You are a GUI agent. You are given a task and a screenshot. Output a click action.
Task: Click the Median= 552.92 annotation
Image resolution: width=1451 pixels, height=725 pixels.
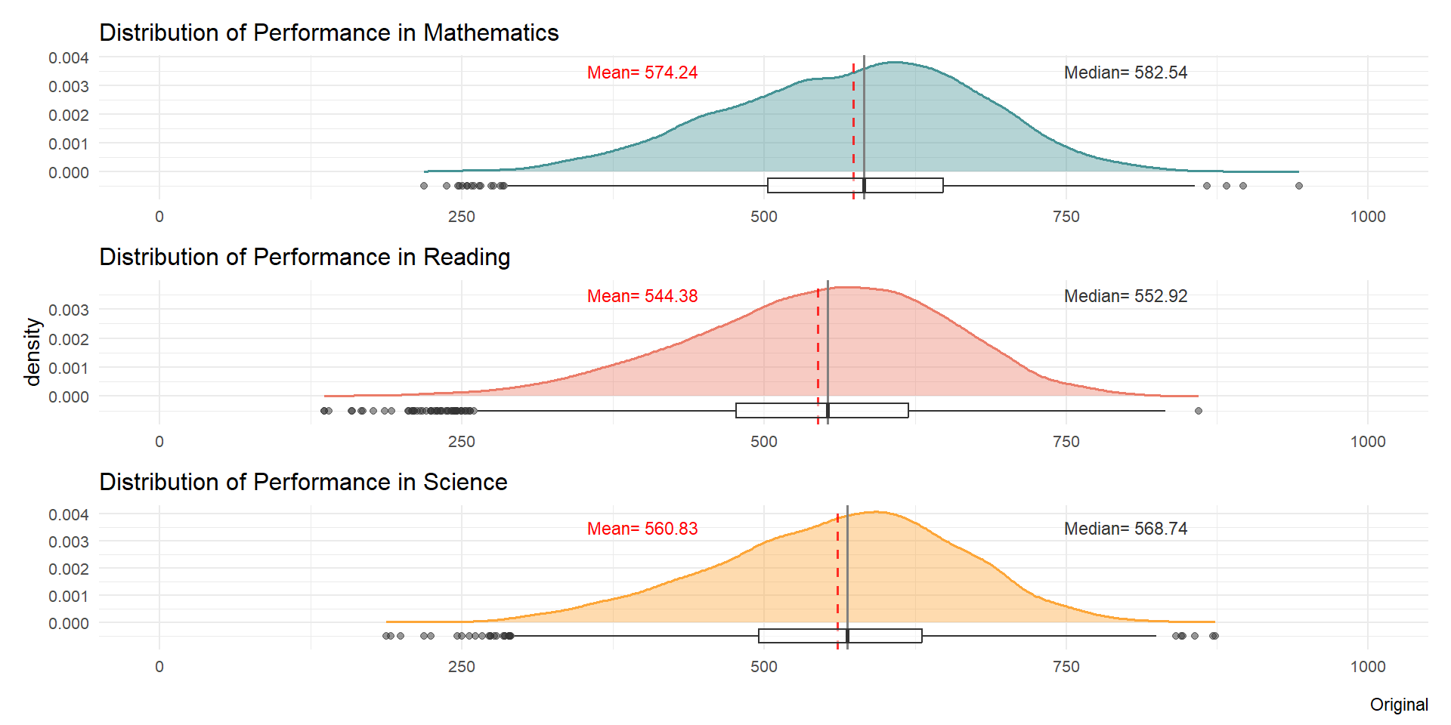pyautogui.click(x=1125, y=296)
